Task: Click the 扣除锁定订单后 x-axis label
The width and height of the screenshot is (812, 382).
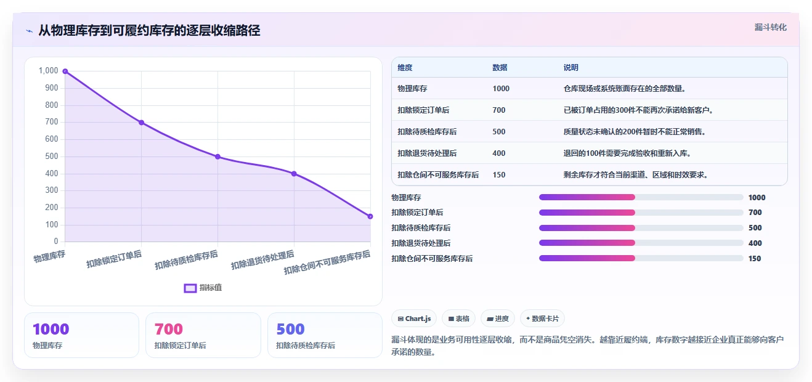Action: (x=114, y=259)
